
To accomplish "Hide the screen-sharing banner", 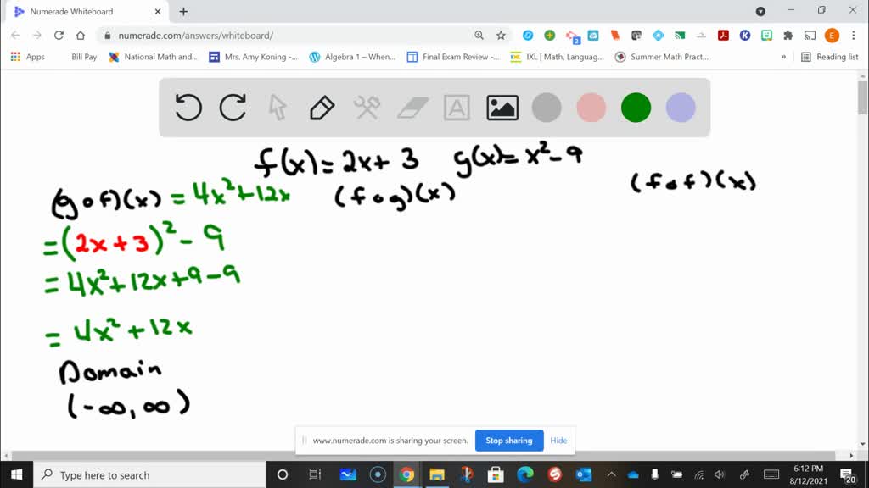I will (x=558, y=441).
